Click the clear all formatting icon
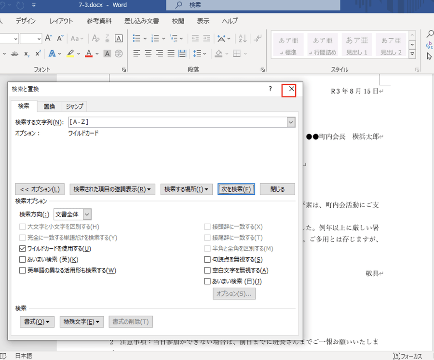434x360 pixels. pos(95,38)
